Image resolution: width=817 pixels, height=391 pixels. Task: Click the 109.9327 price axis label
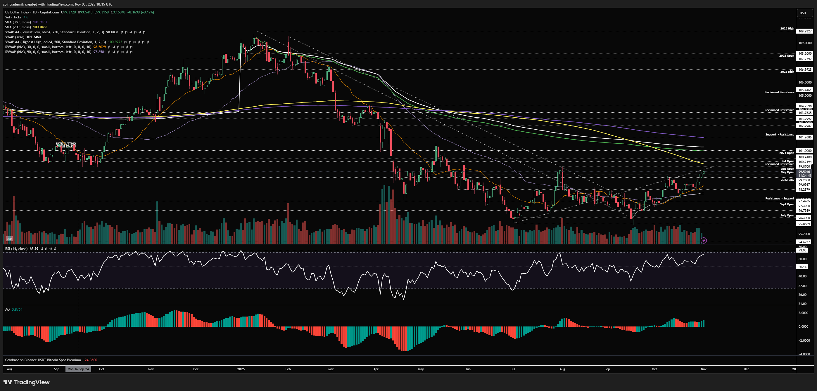pos(805,31)
